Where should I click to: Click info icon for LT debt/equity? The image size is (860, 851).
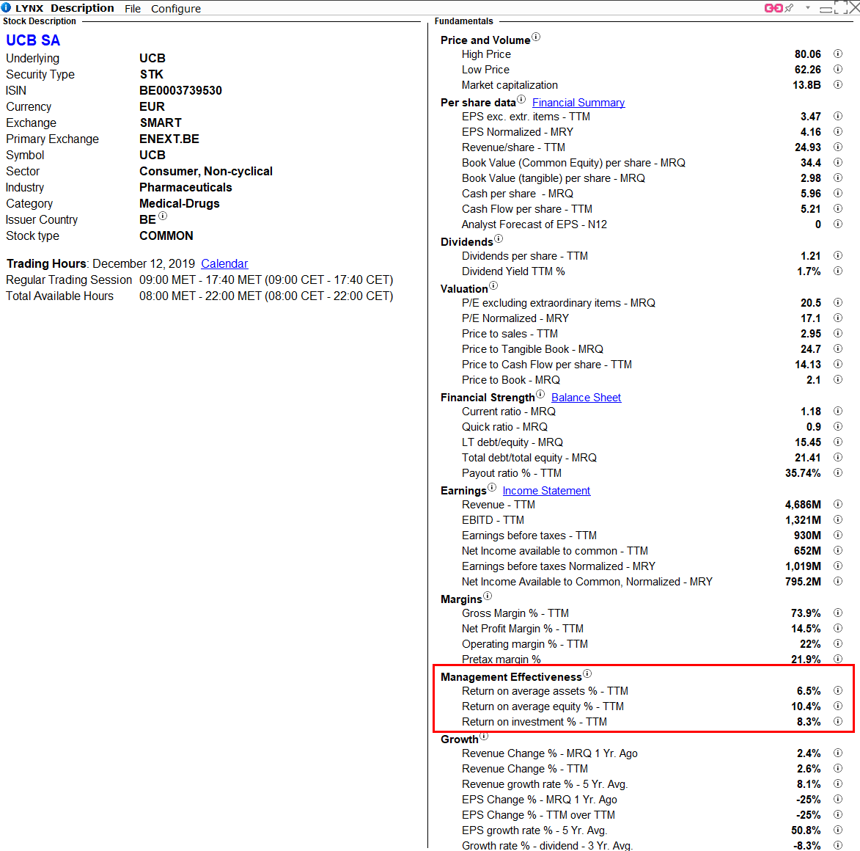837,442
